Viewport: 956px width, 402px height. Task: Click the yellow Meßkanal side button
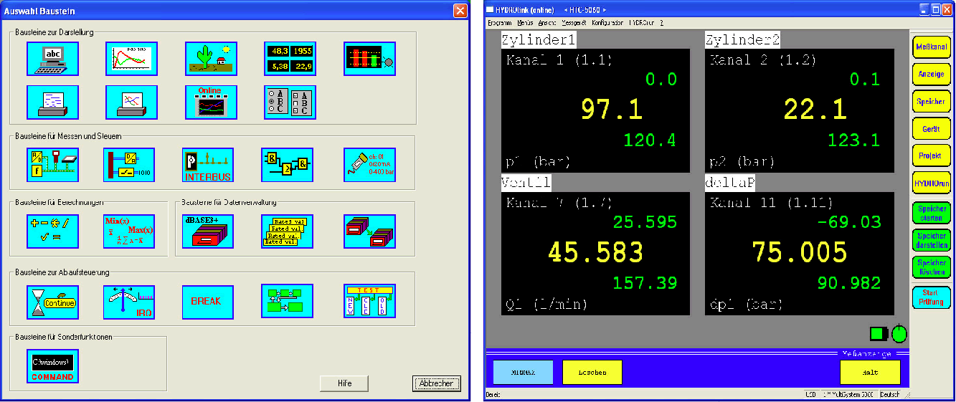pos(931,47)
